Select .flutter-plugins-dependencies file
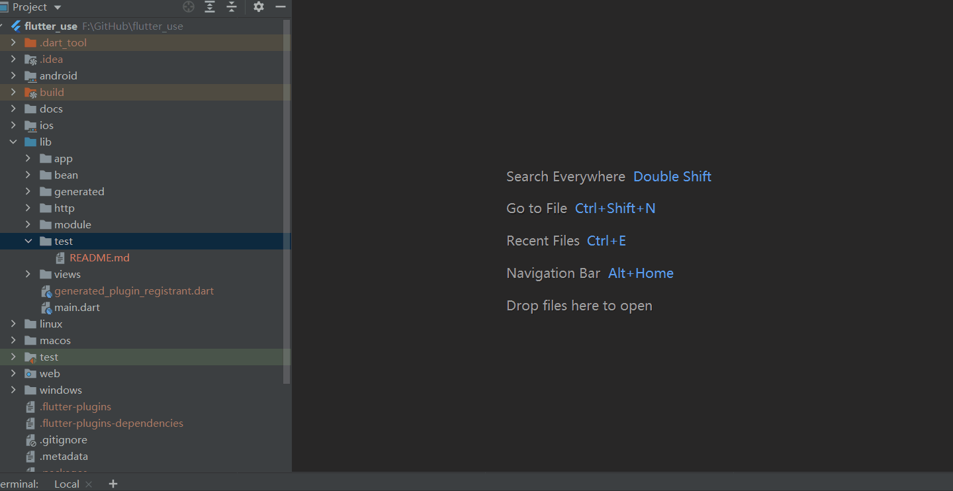Viewport: 953px width, 491px height. 111,423
